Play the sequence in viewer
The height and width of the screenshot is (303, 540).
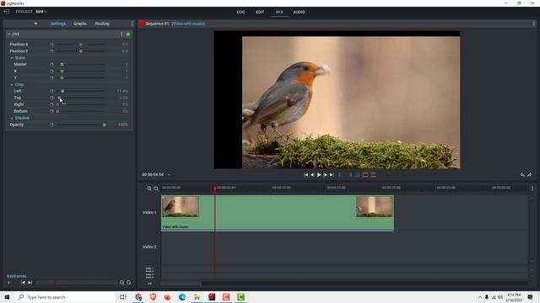click(319, 175)
